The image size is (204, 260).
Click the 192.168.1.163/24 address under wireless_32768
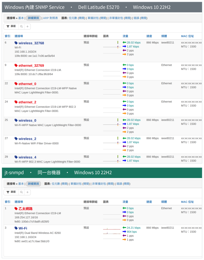pyautogui.click(x=25, y=52)
